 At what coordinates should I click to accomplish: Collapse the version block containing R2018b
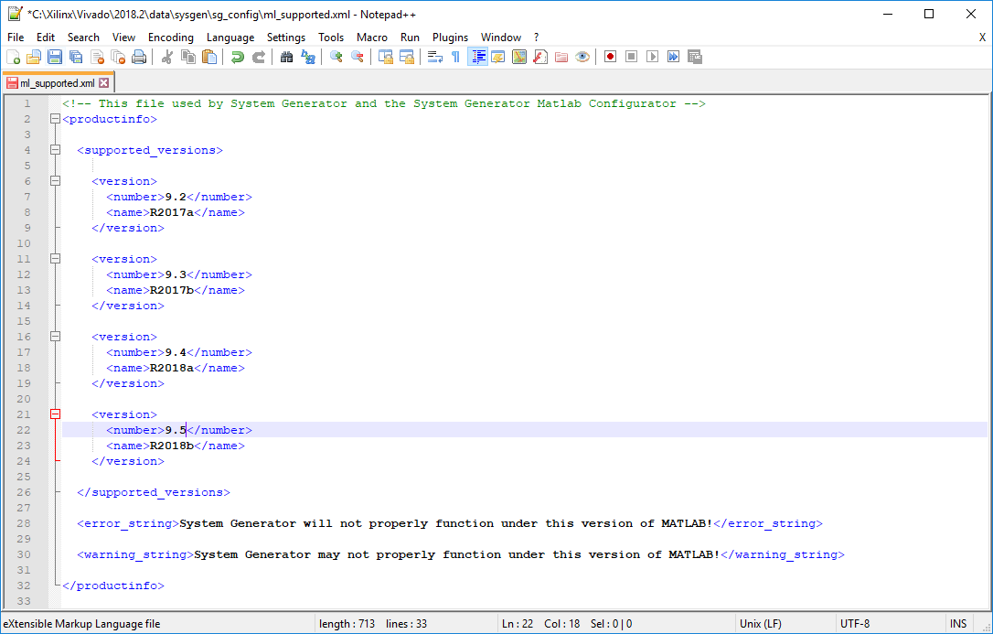[55, 414]
